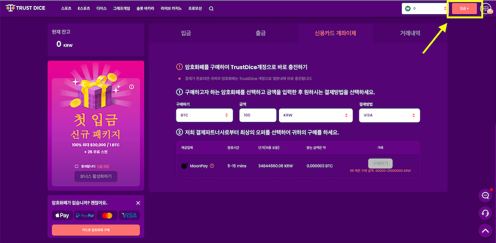Click the Trust Dice logo
The width and height of the screenshot is (496, 243).
25,8
